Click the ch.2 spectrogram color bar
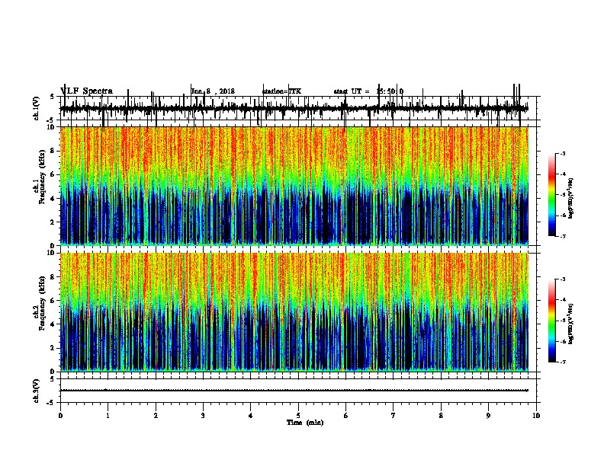 [x=552, y=321]
